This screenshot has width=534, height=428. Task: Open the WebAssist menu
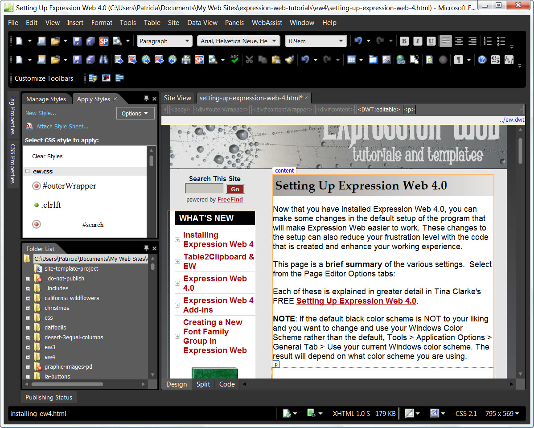pos(267,22)
